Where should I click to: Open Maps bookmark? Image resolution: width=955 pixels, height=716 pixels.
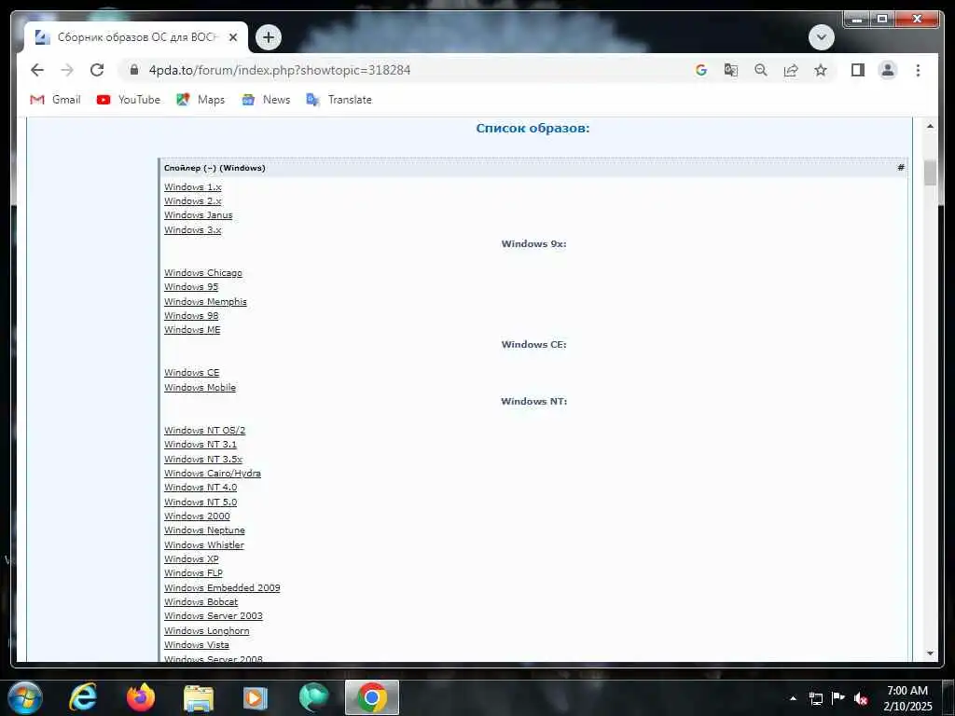tap(201, 100)
